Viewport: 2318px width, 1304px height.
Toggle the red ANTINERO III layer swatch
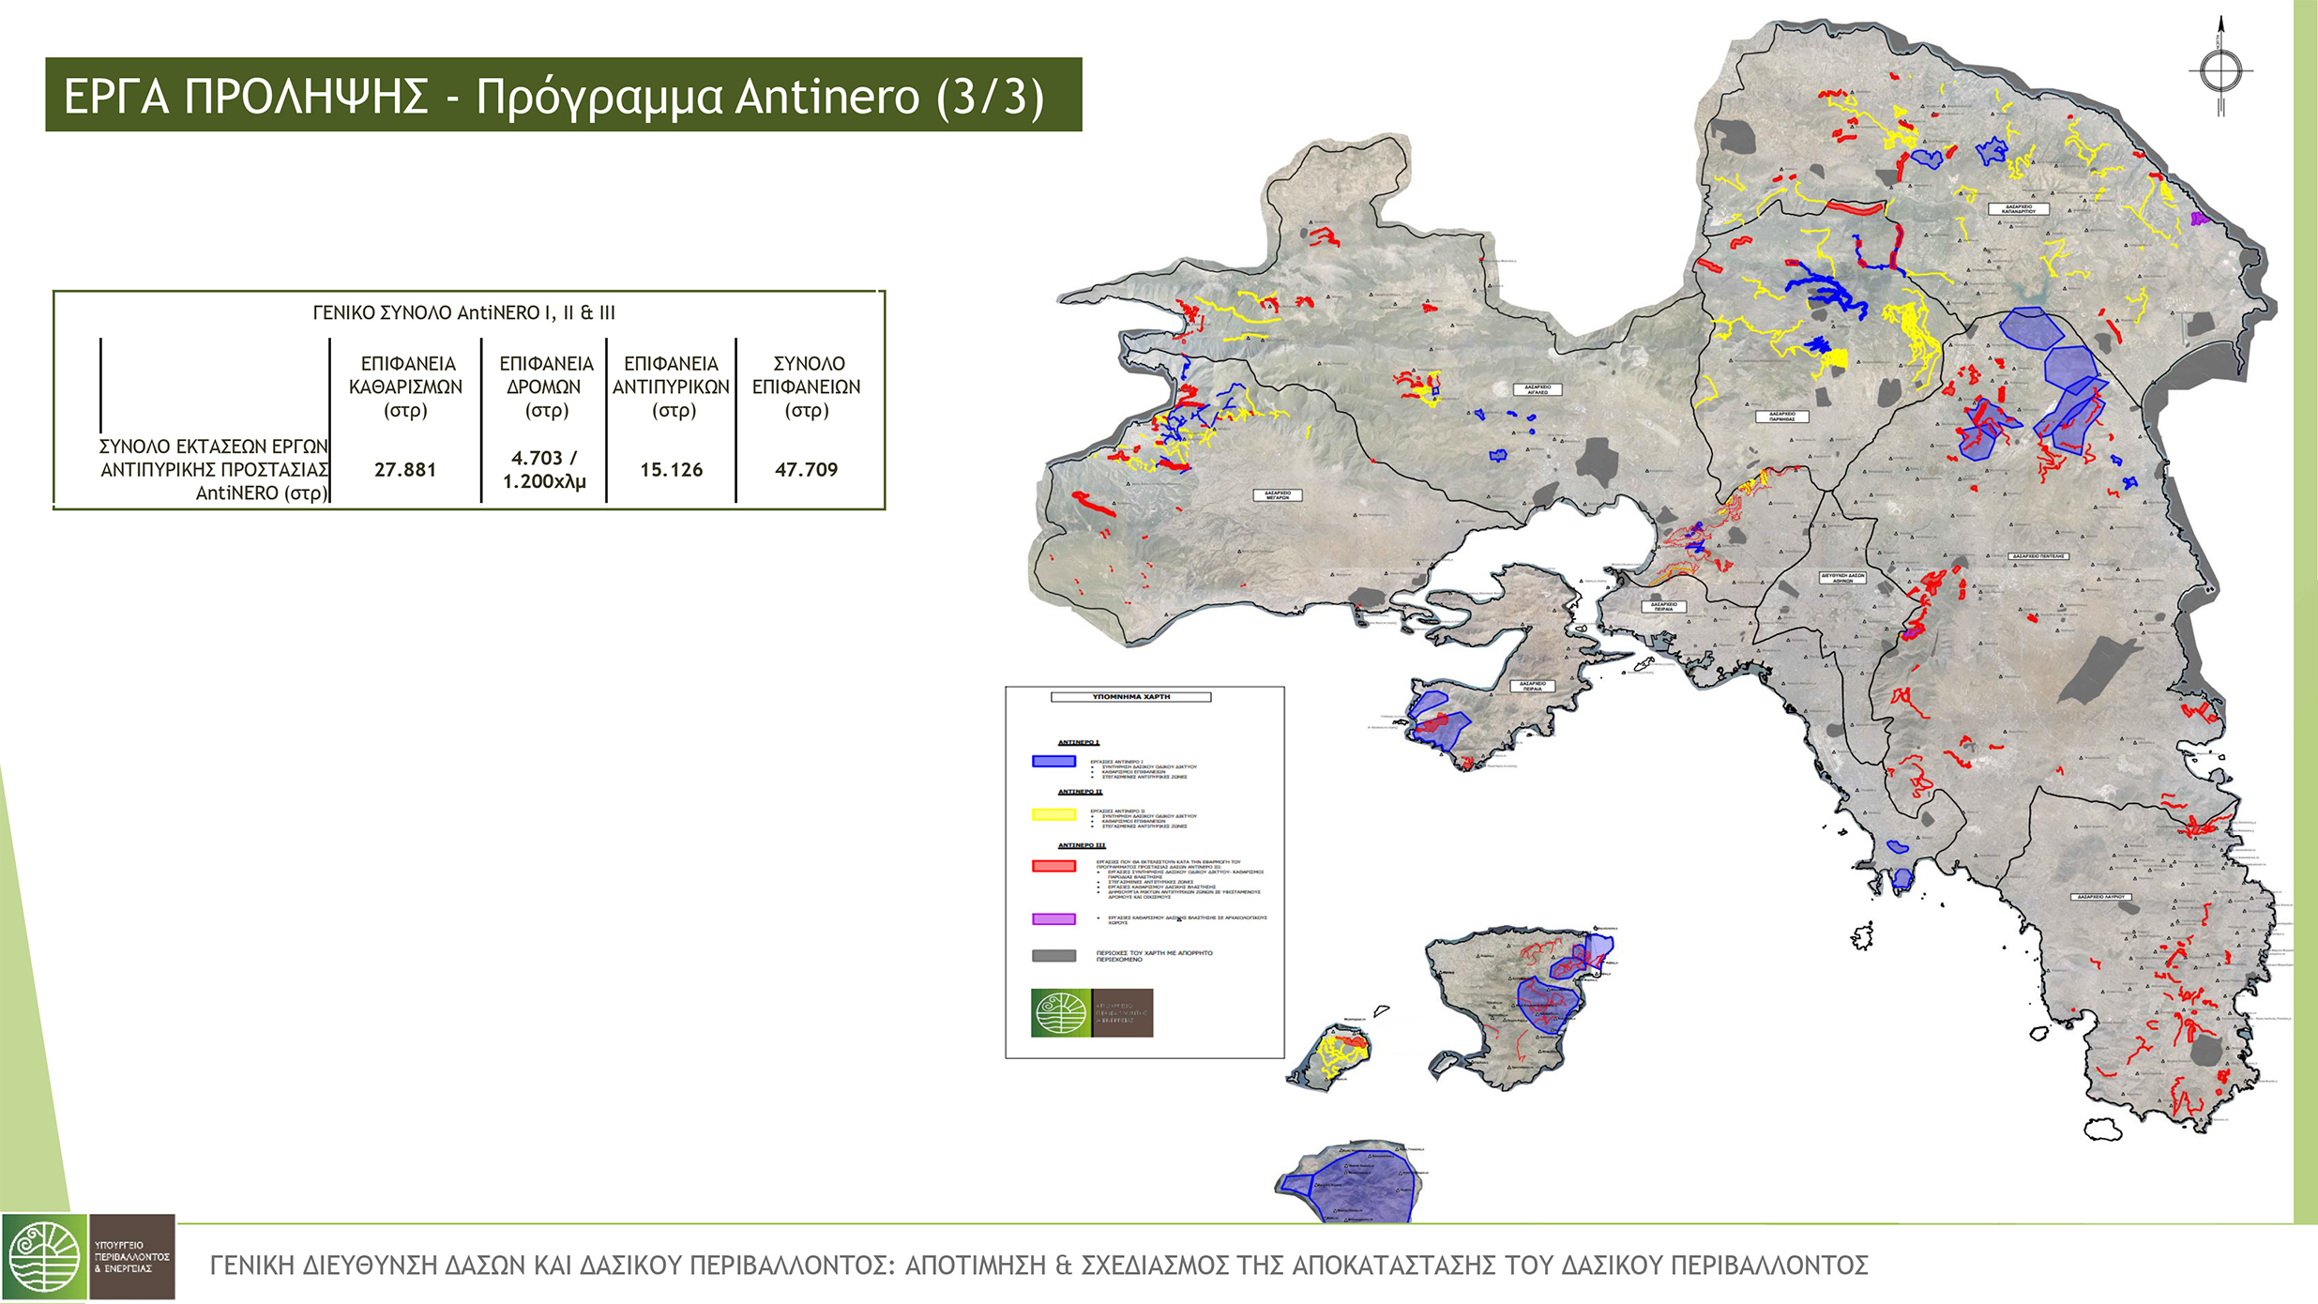coord(1053,865)
